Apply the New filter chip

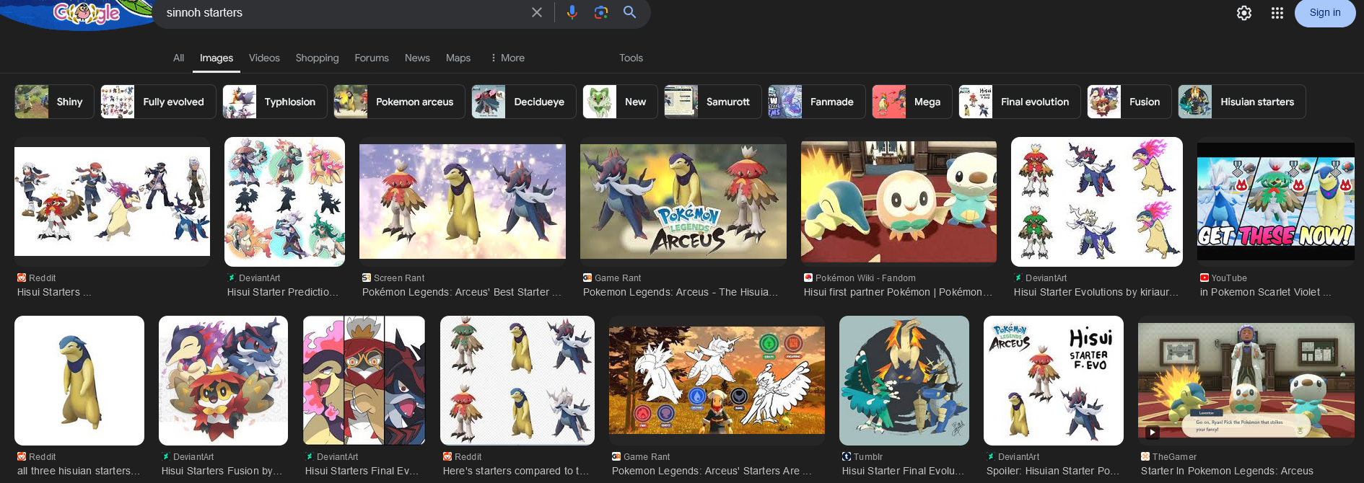click(620, 102)
